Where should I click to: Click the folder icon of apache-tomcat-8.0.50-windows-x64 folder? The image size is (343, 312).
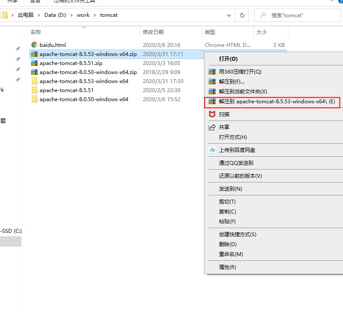(34, 99)
